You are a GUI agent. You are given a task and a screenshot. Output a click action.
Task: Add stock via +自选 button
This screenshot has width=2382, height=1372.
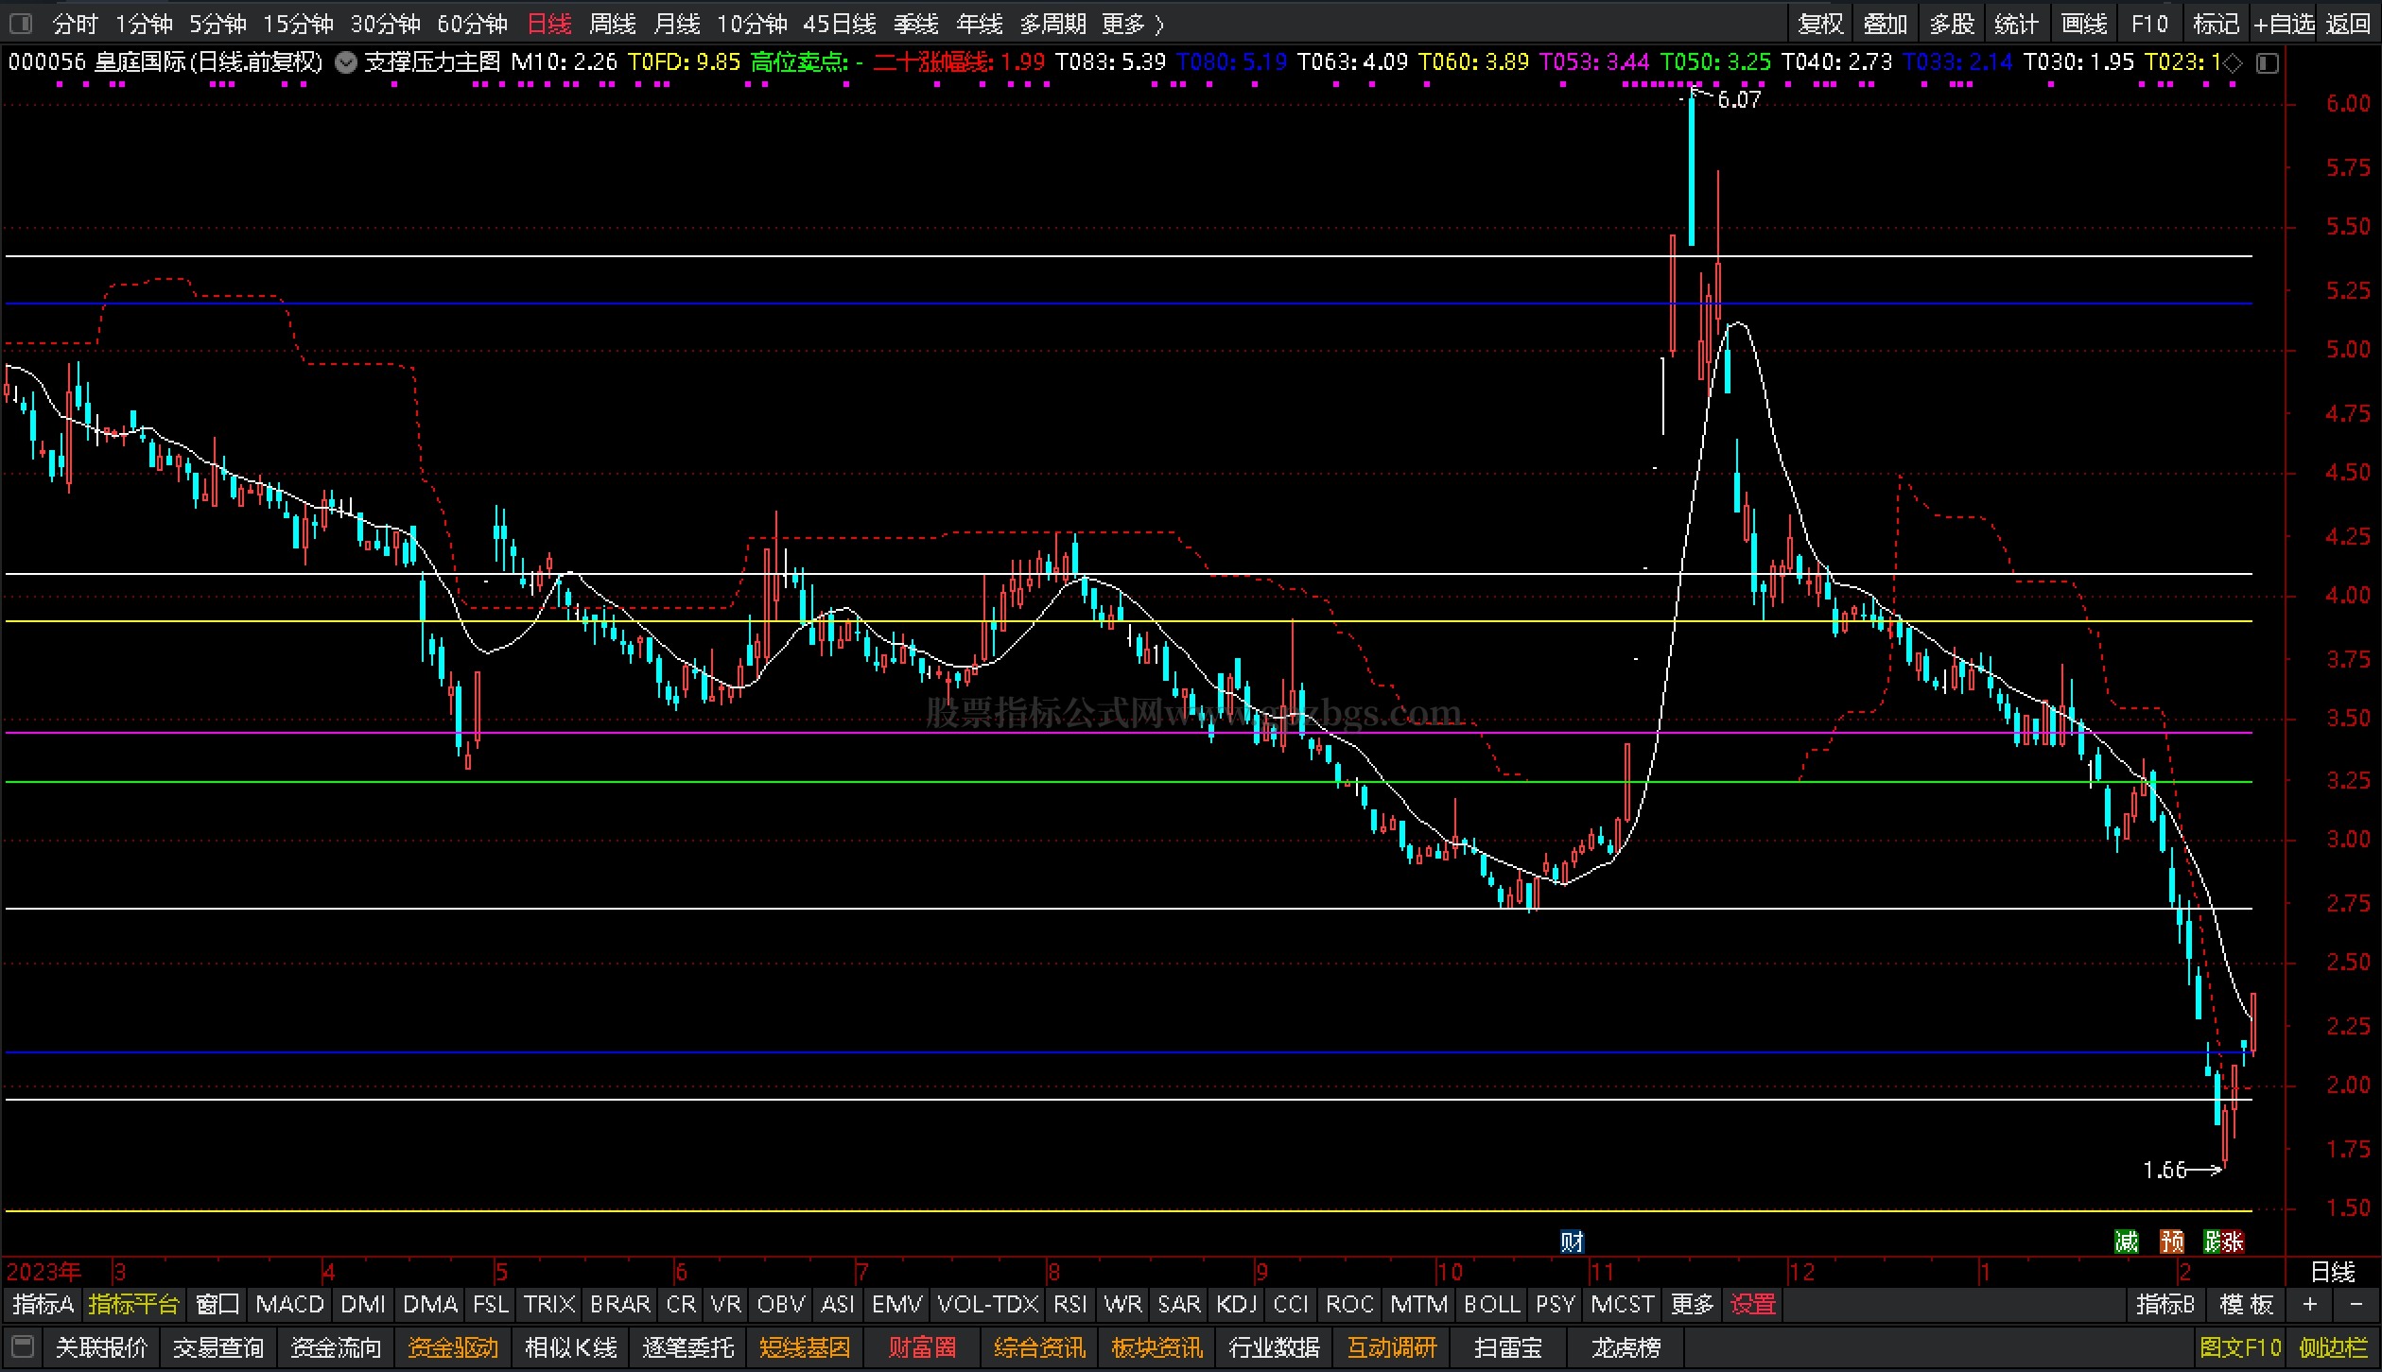(x=2283, y=24)
